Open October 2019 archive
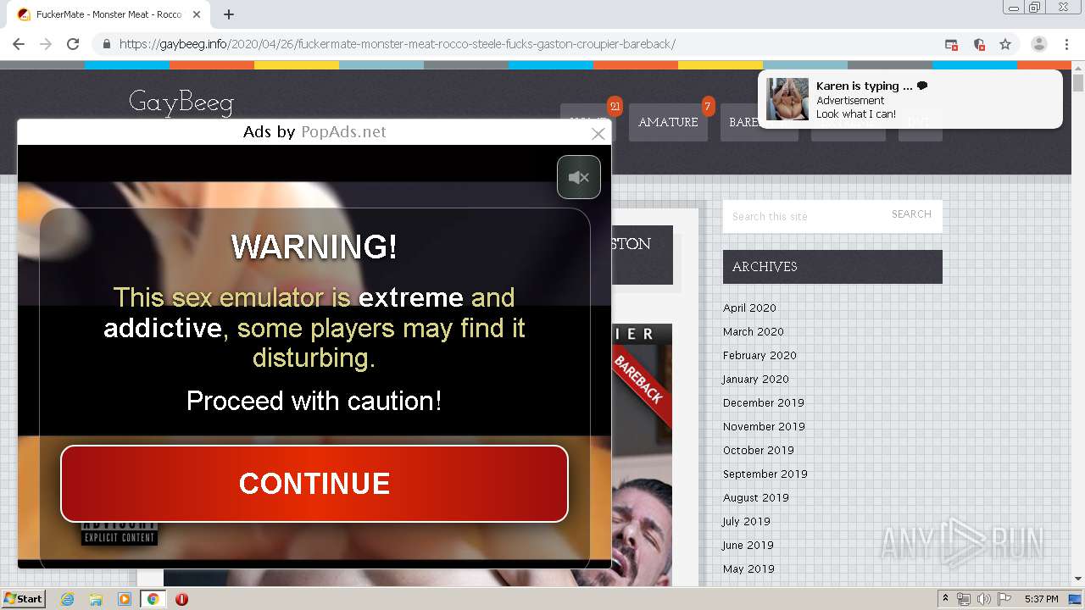 click(759, 450)
